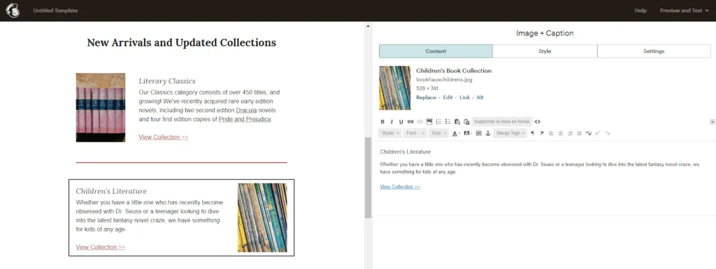Select the Children's Literature preview image
The width and height of the screenshot is (716, 269).
point(262,217)
